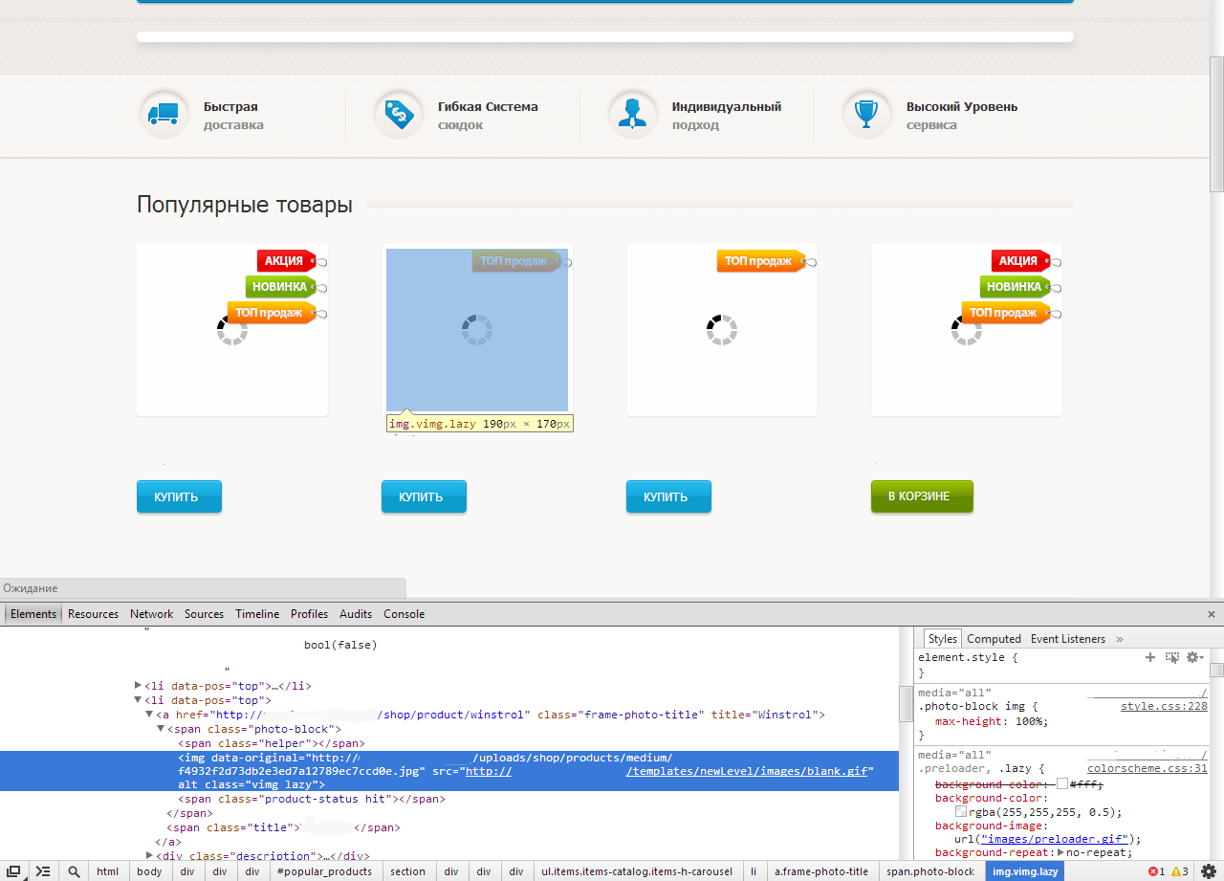The image size is (1224, 881).
Task: Close the DevTools panel
Action: click(x=1212, y=614)
